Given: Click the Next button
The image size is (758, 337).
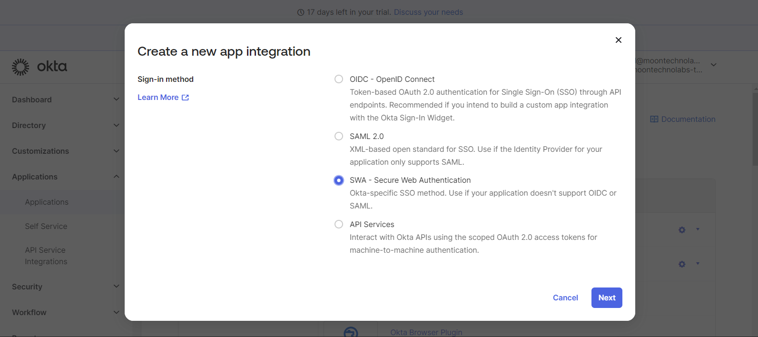Looking at the screenshot, I should pyautogui.click(x=607, y=297).
